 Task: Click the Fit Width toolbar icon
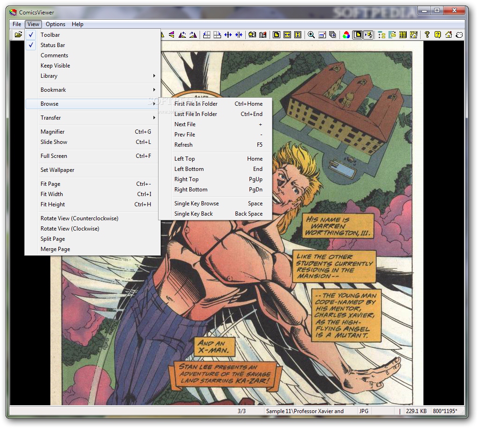pos(287,35)
